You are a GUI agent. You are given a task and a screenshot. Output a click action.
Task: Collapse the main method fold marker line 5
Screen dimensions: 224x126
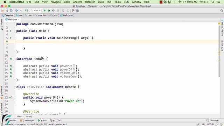pos(15,38)
